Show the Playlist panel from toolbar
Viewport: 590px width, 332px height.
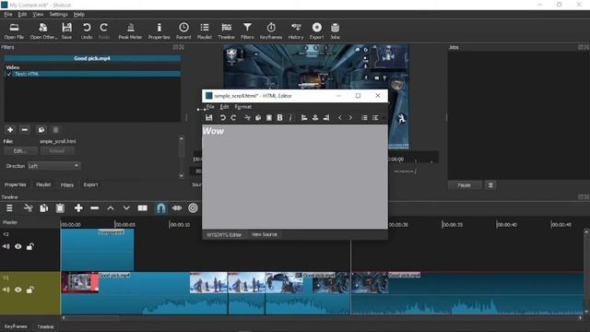[205, 30]
